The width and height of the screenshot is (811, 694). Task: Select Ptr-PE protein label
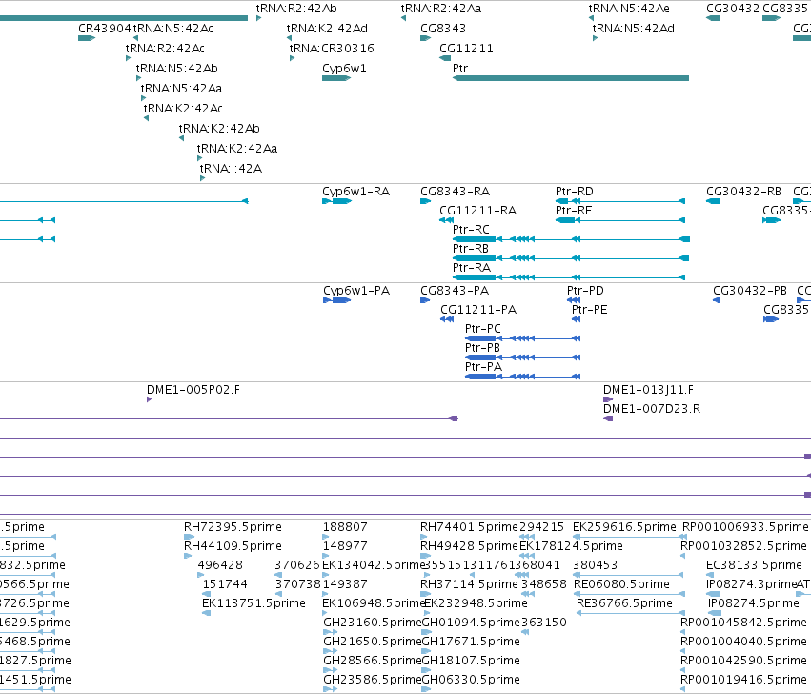pos(589,311)
